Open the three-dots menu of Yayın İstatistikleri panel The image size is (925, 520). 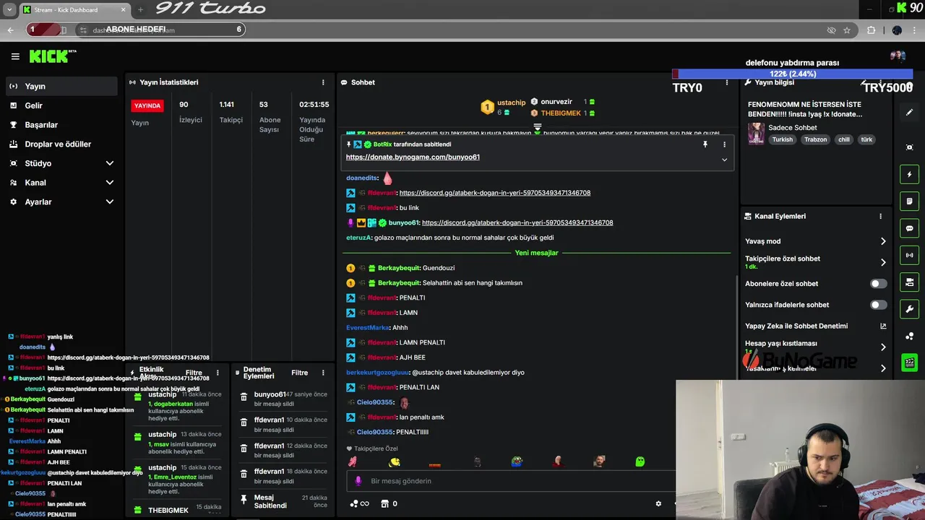(x=323, y=82)
